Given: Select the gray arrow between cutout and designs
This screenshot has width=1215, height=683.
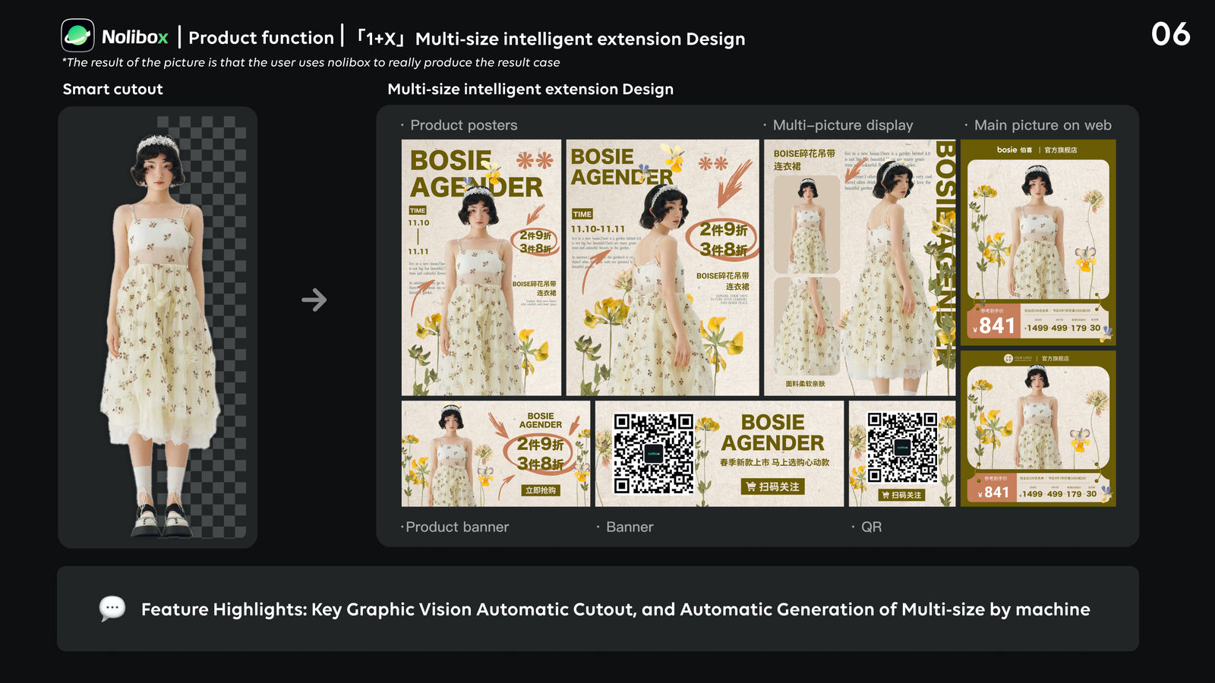Looking at the screenshot, I should pos(314,301).
